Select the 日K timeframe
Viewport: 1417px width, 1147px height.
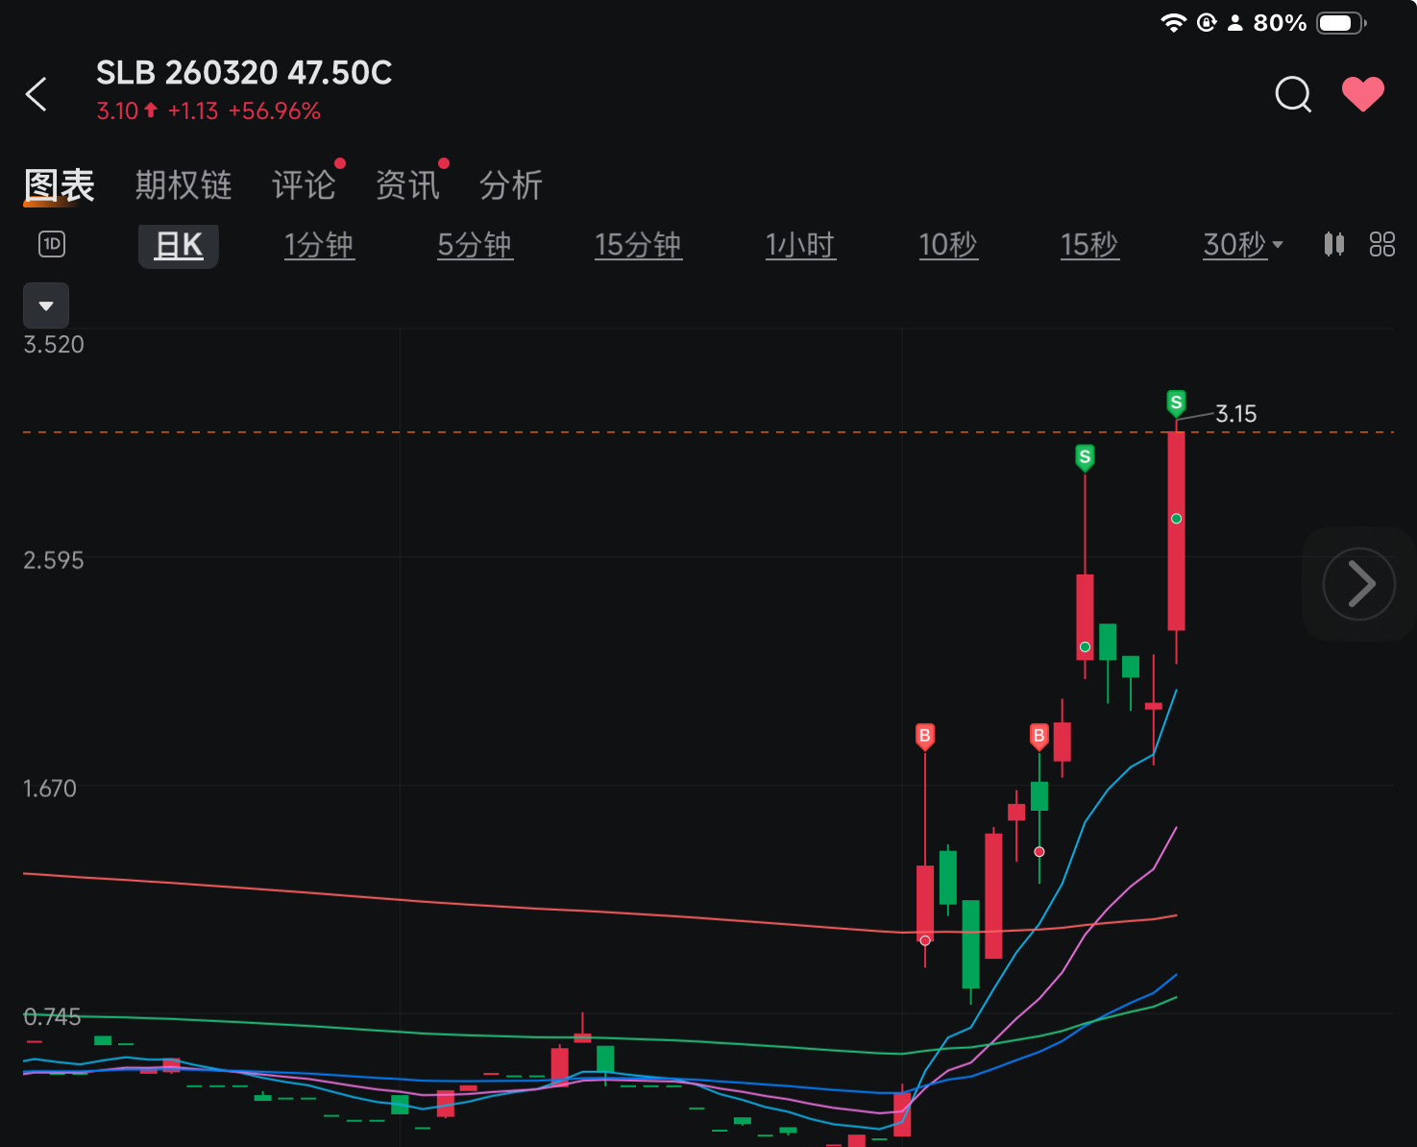click(179, 246)
